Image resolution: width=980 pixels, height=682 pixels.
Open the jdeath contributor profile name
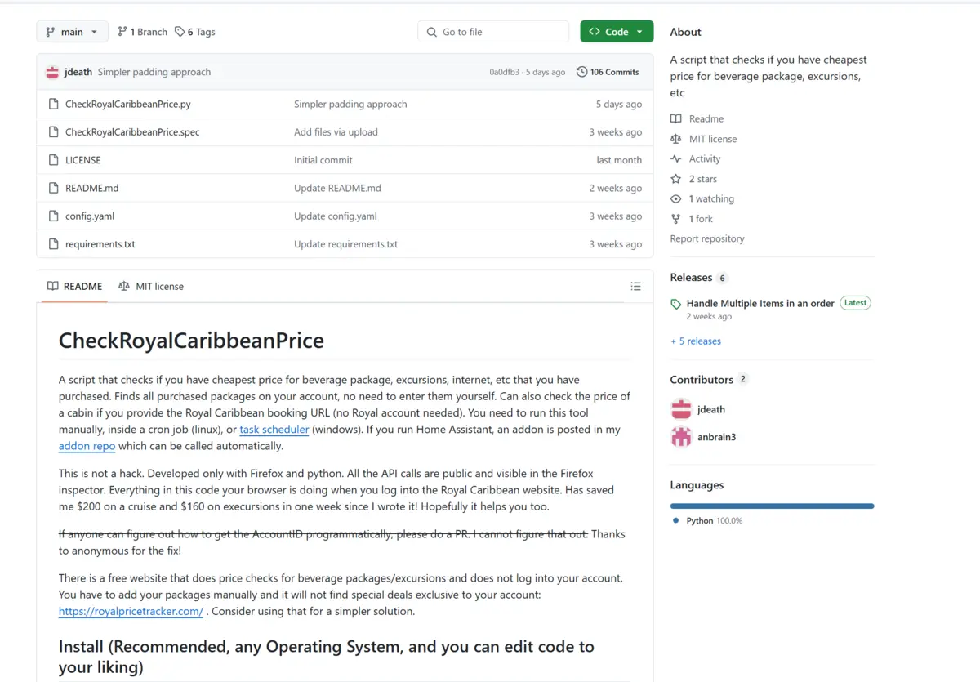[711, 409]
